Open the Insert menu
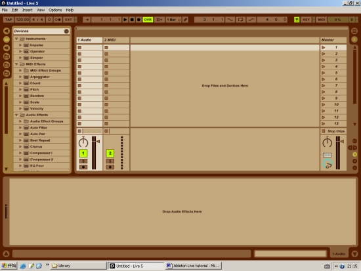Screen dimensions: 361x271 27,10
